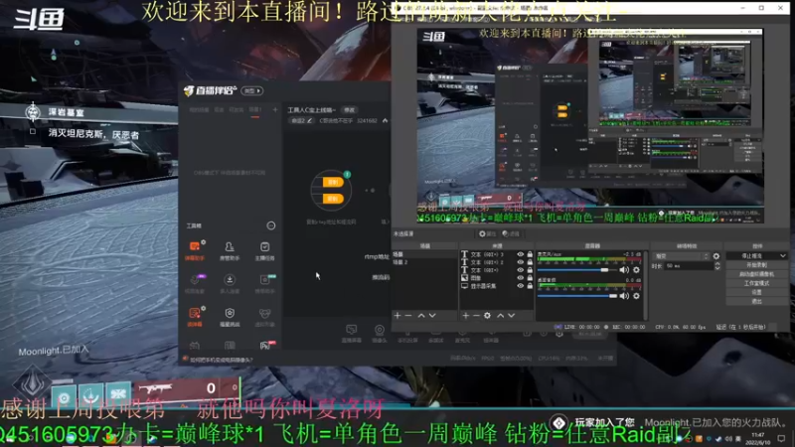This screenshot has height=447, width=795.
Task: Add a new scene tab with the plus icon
Action: click(x=275, y=109)
